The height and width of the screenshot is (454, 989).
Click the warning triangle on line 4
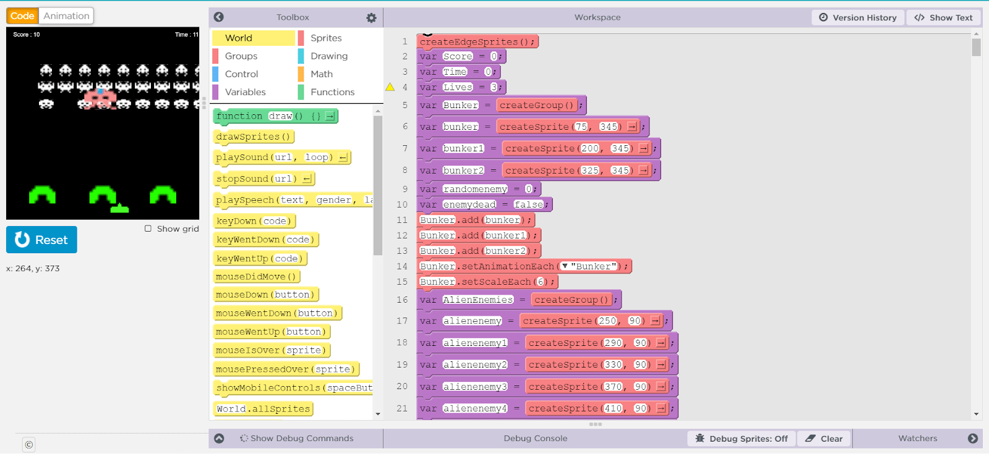390,87
